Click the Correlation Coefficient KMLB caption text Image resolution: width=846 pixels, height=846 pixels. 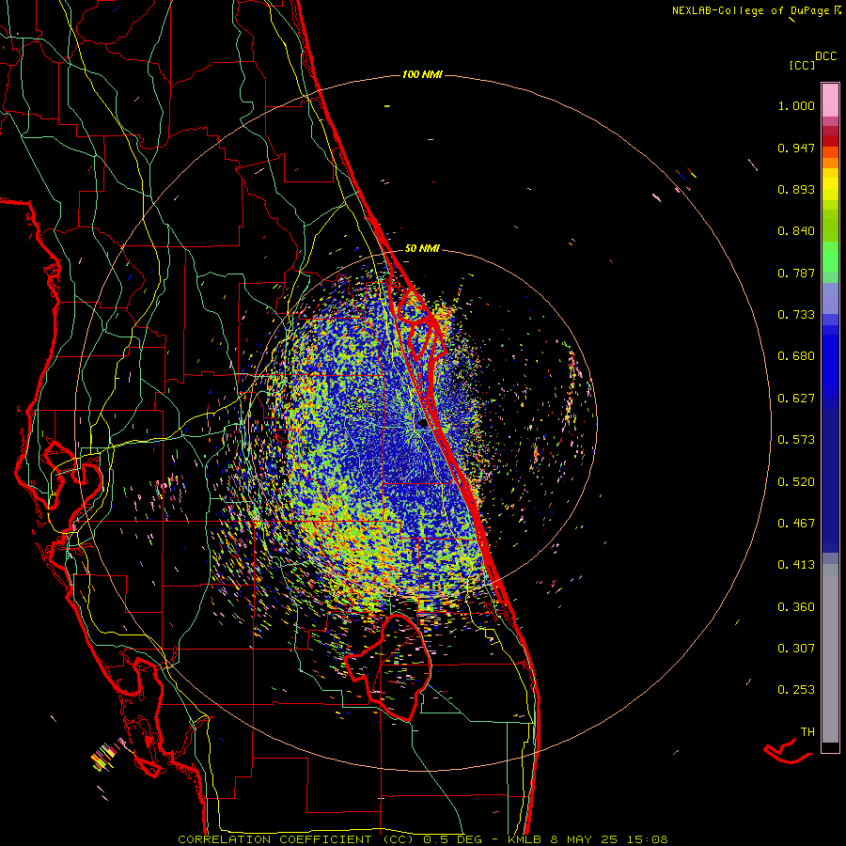pos(423,839)
